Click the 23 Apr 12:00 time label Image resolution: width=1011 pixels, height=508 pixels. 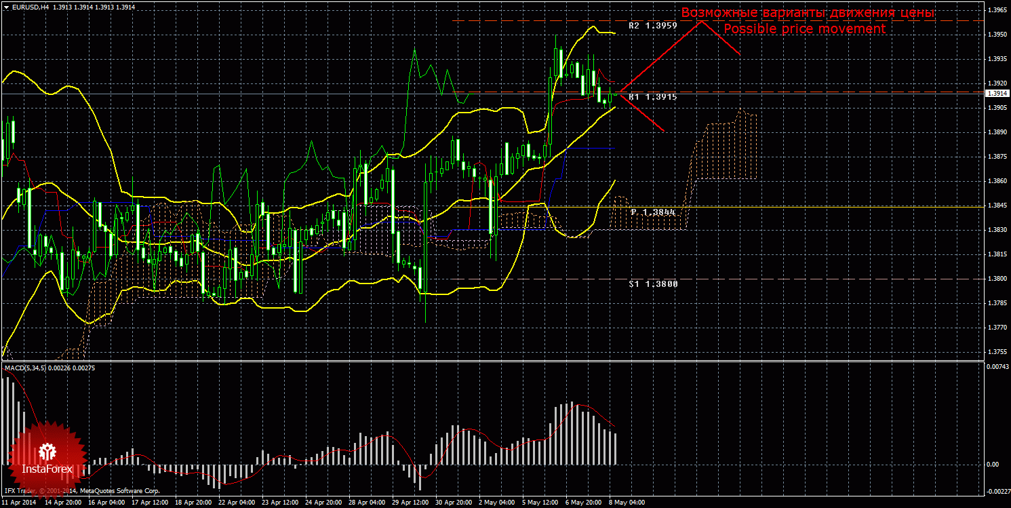coord(280,503)
